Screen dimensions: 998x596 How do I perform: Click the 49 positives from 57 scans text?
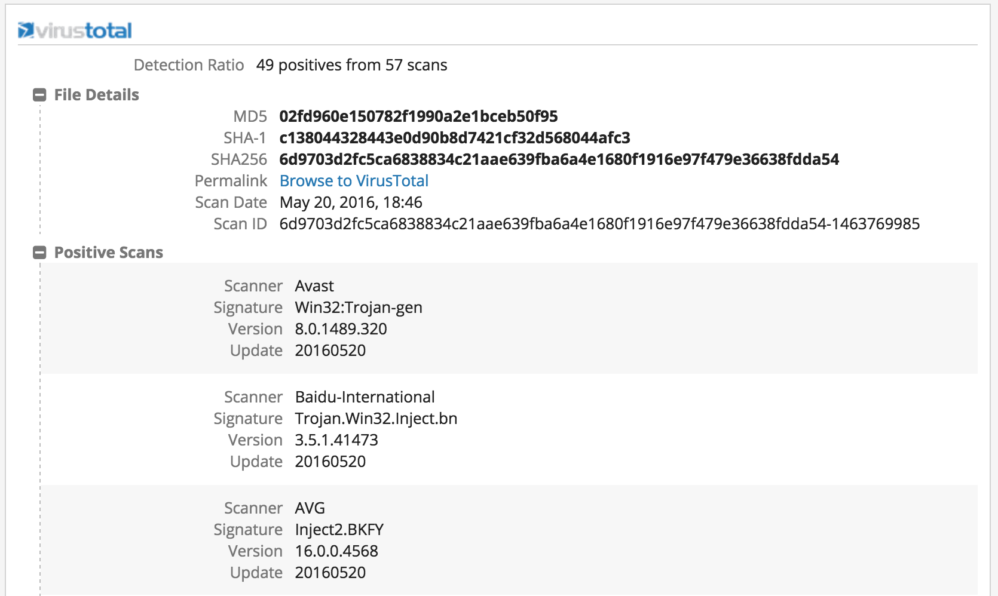tap(351, 65)
